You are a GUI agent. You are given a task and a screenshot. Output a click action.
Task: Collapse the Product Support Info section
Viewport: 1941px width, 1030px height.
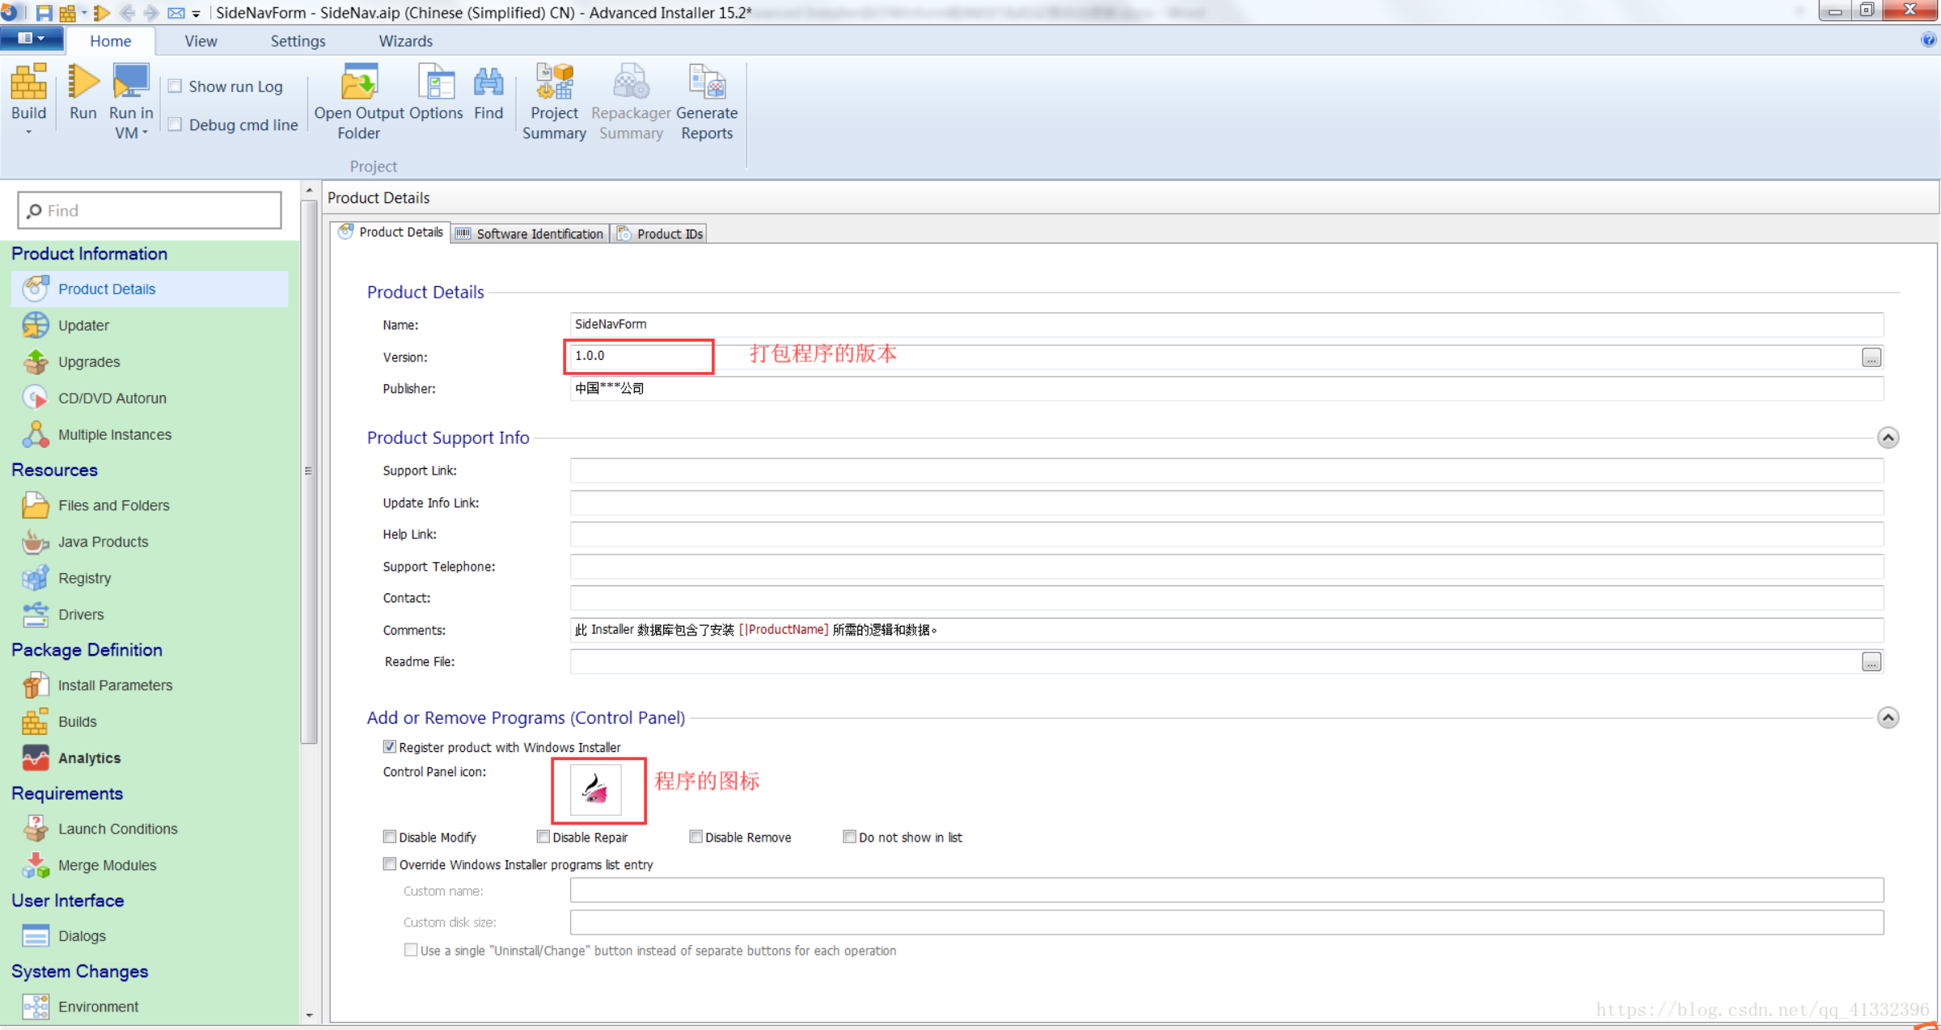coord(1888,437)
